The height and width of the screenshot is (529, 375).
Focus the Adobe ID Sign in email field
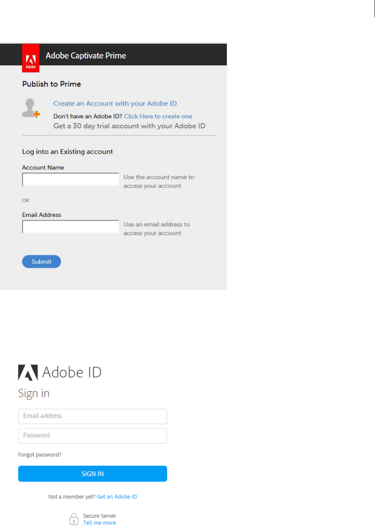coord(92,416)
